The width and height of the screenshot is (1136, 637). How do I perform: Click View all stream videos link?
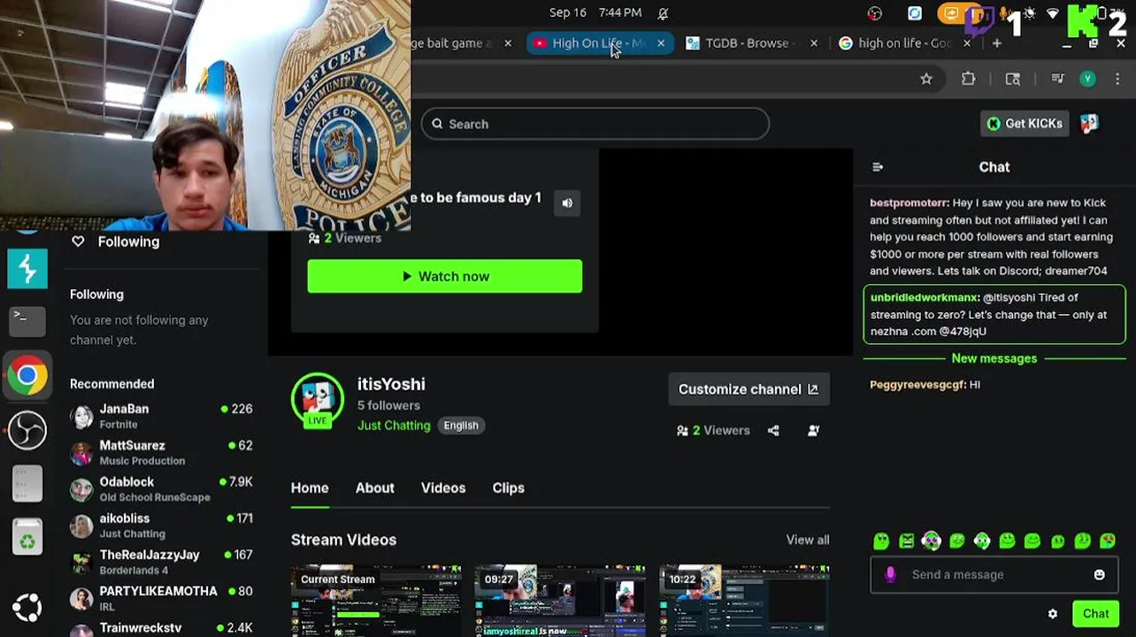[x=808, y=540]
